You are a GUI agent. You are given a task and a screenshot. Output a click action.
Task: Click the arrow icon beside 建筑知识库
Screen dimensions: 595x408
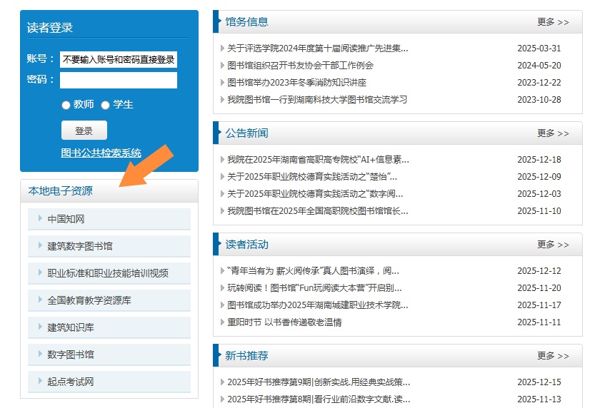pyautogui.click(x=40, y=327)
